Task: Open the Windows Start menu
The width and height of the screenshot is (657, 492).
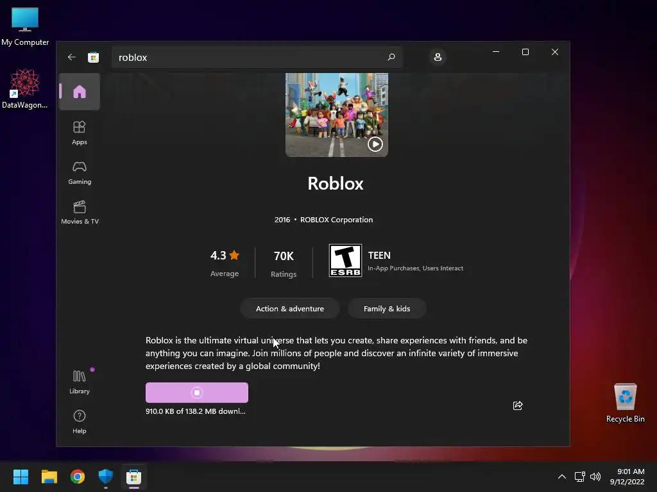Action: [x=21, y=477]
